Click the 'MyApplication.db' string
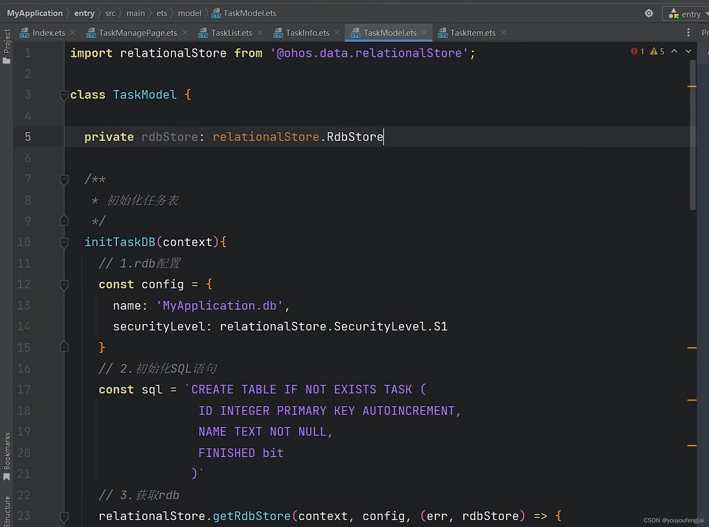Screen dimensions: 709x527 (219, 306)
